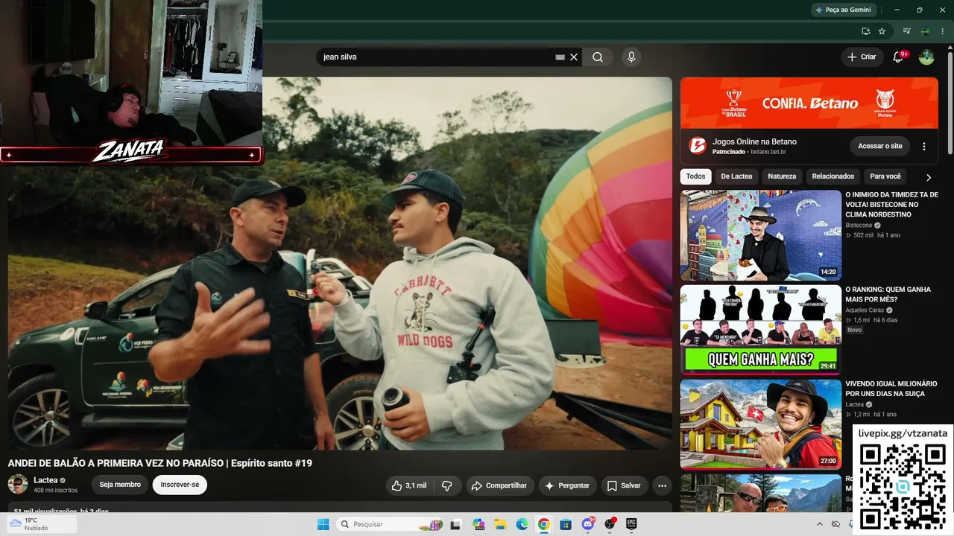Select the Relacionados filter chip
954x536 pixels.
tap(833, 176)
